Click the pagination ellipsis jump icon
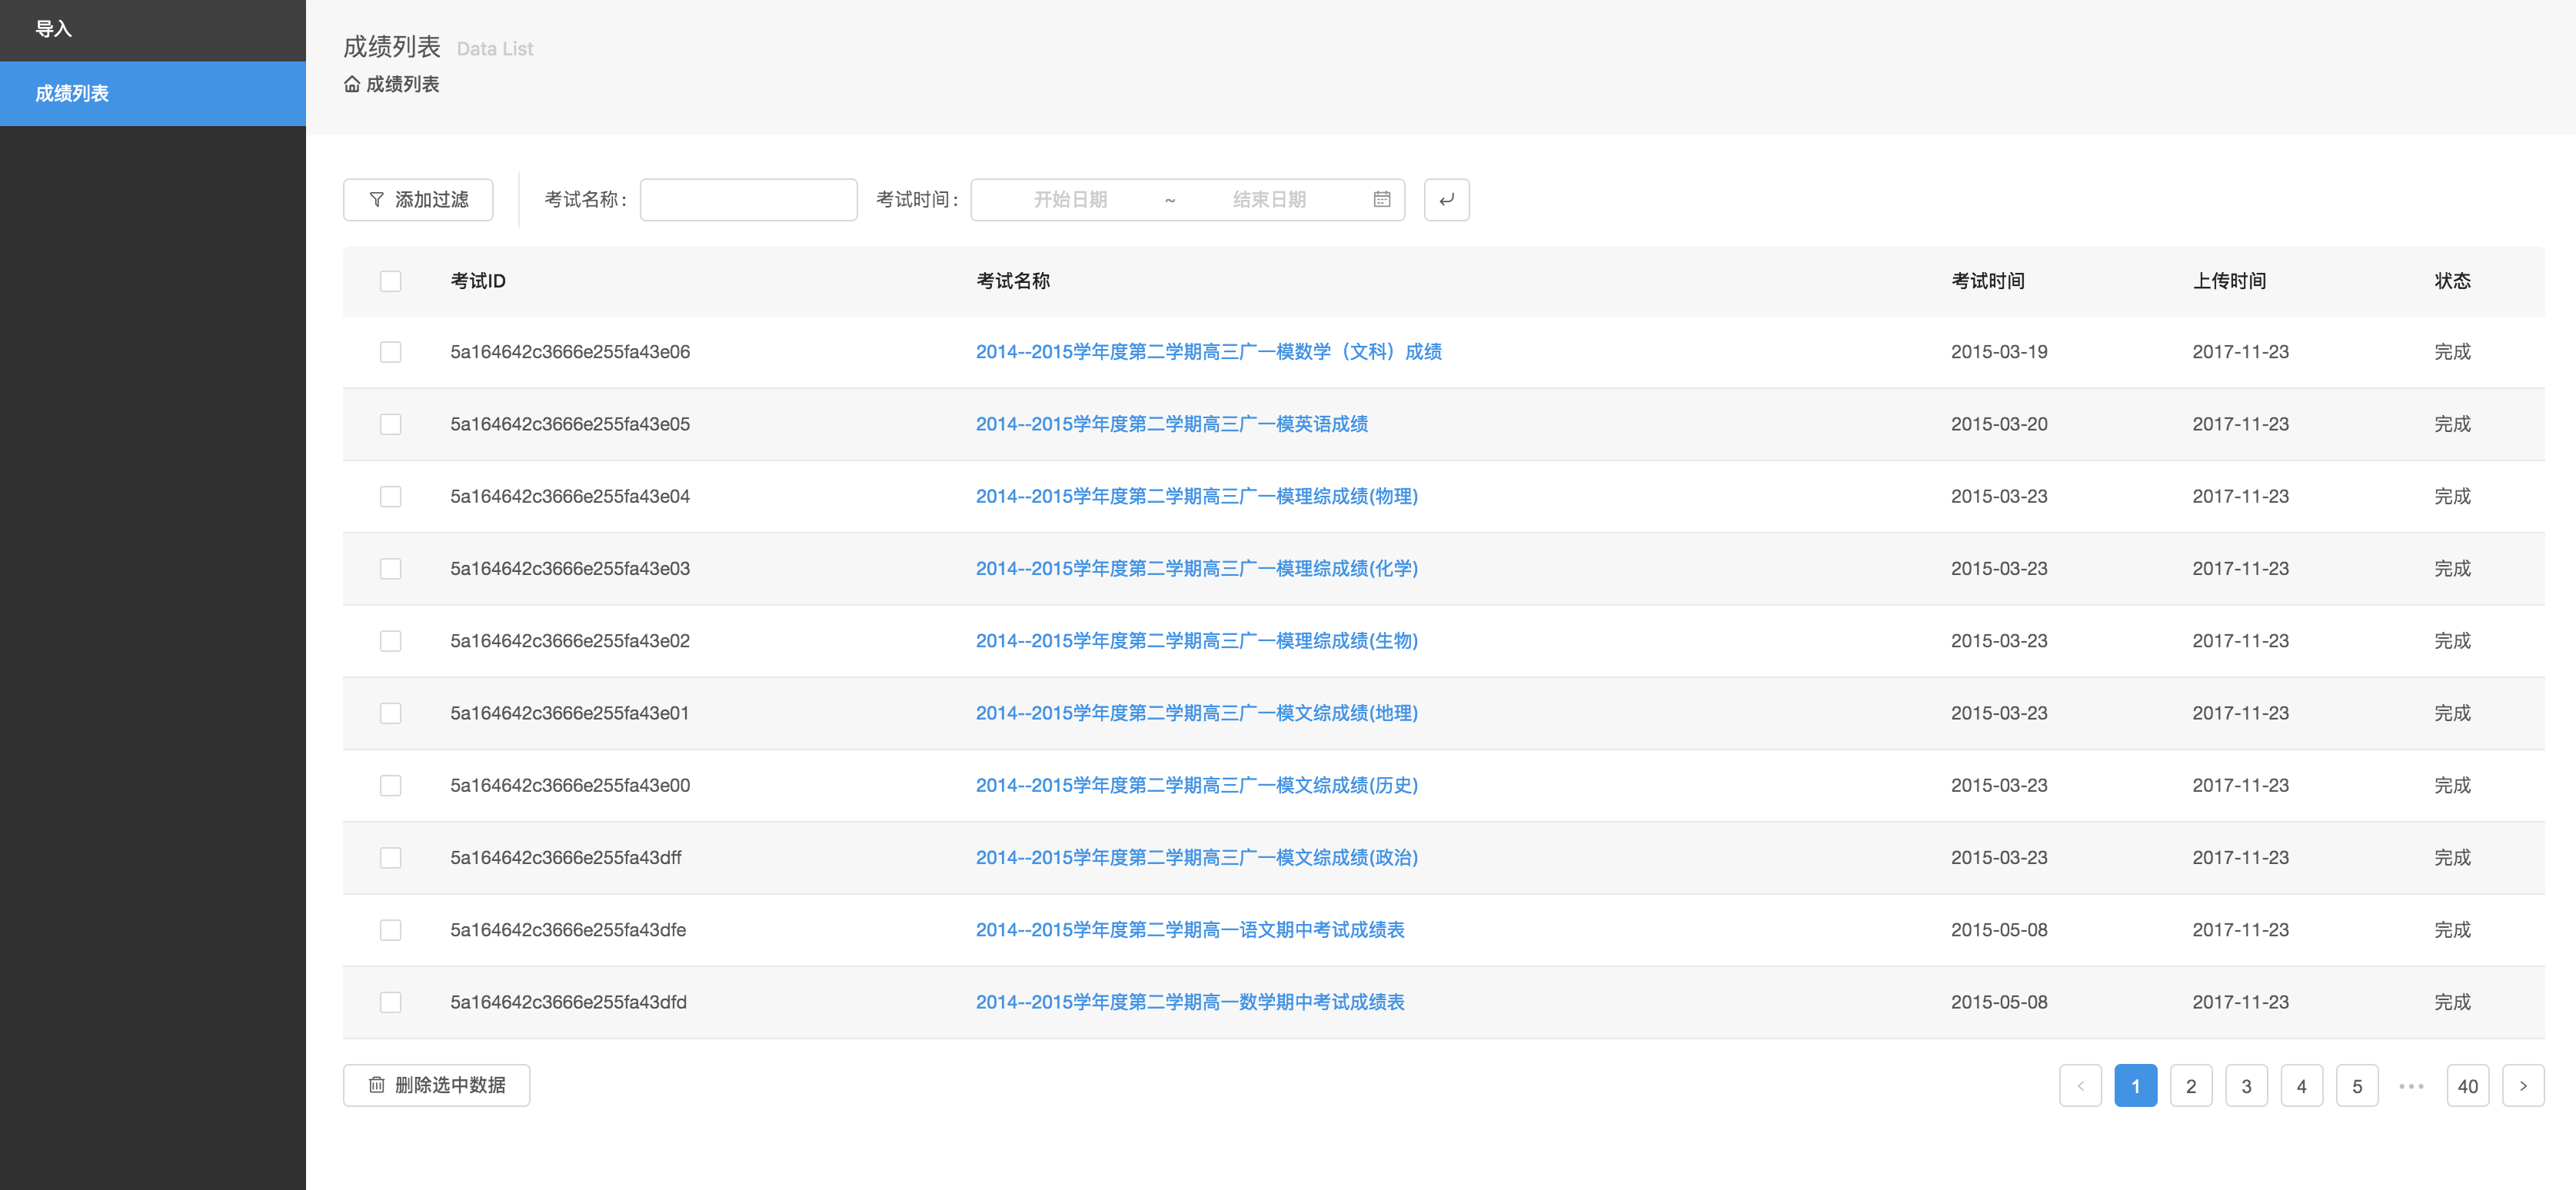 pyautogui.click(x=2411, y=1085)
